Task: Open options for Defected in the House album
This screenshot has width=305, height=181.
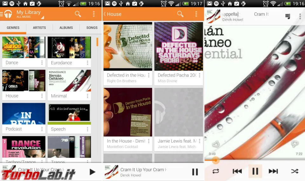Action: click(149, 75)
